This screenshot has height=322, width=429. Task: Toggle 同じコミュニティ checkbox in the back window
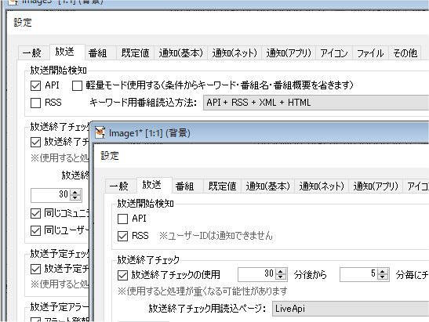pos(35,213)
